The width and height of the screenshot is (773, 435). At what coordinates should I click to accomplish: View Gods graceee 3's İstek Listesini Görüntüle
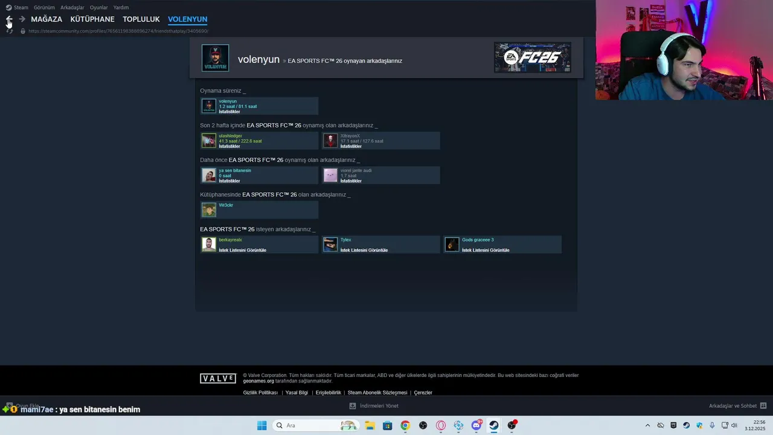tap(486, 250)
